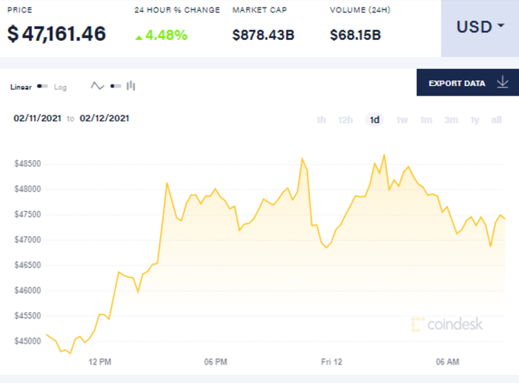Click the candlestick chart type icon
The image size is (519, 383).
pos(131,86)
